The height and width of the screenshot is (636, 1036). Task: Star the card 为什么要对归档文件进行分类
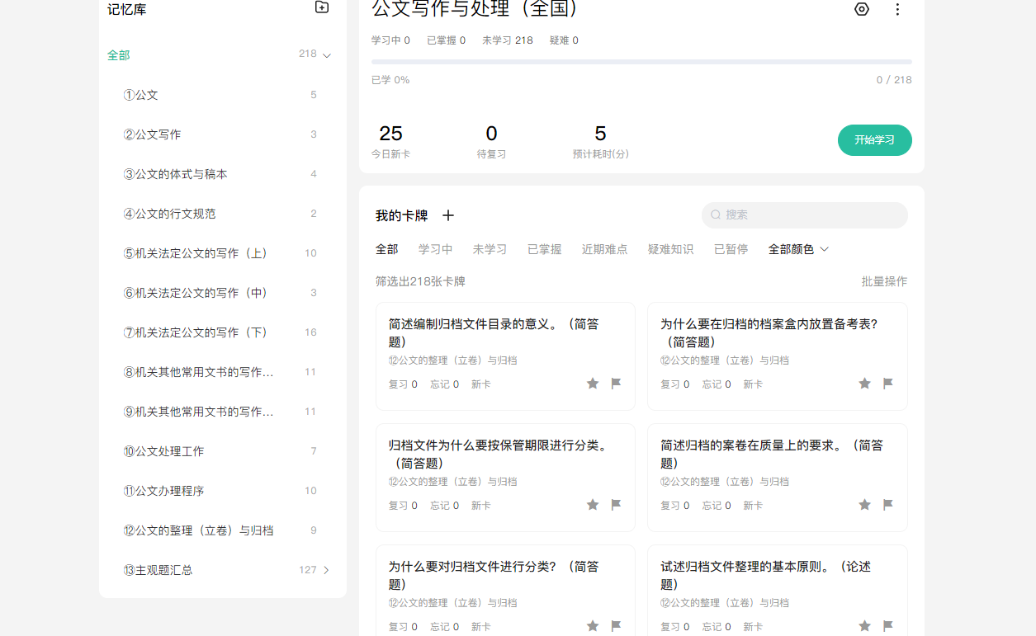pos(593,626)
